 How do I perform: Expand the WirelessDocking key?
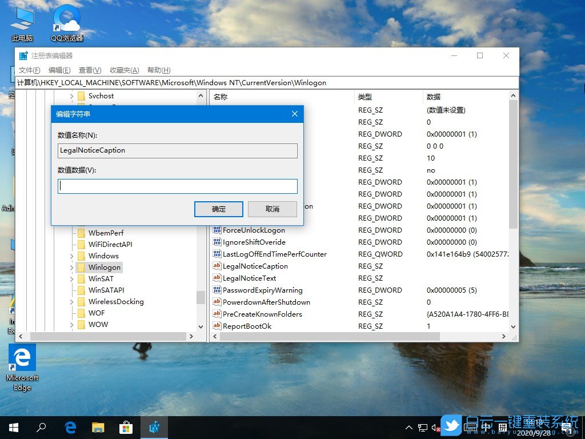71,301
